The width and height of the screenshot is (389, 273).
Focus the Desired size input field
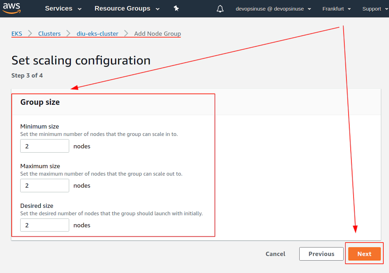coord(45,225)
